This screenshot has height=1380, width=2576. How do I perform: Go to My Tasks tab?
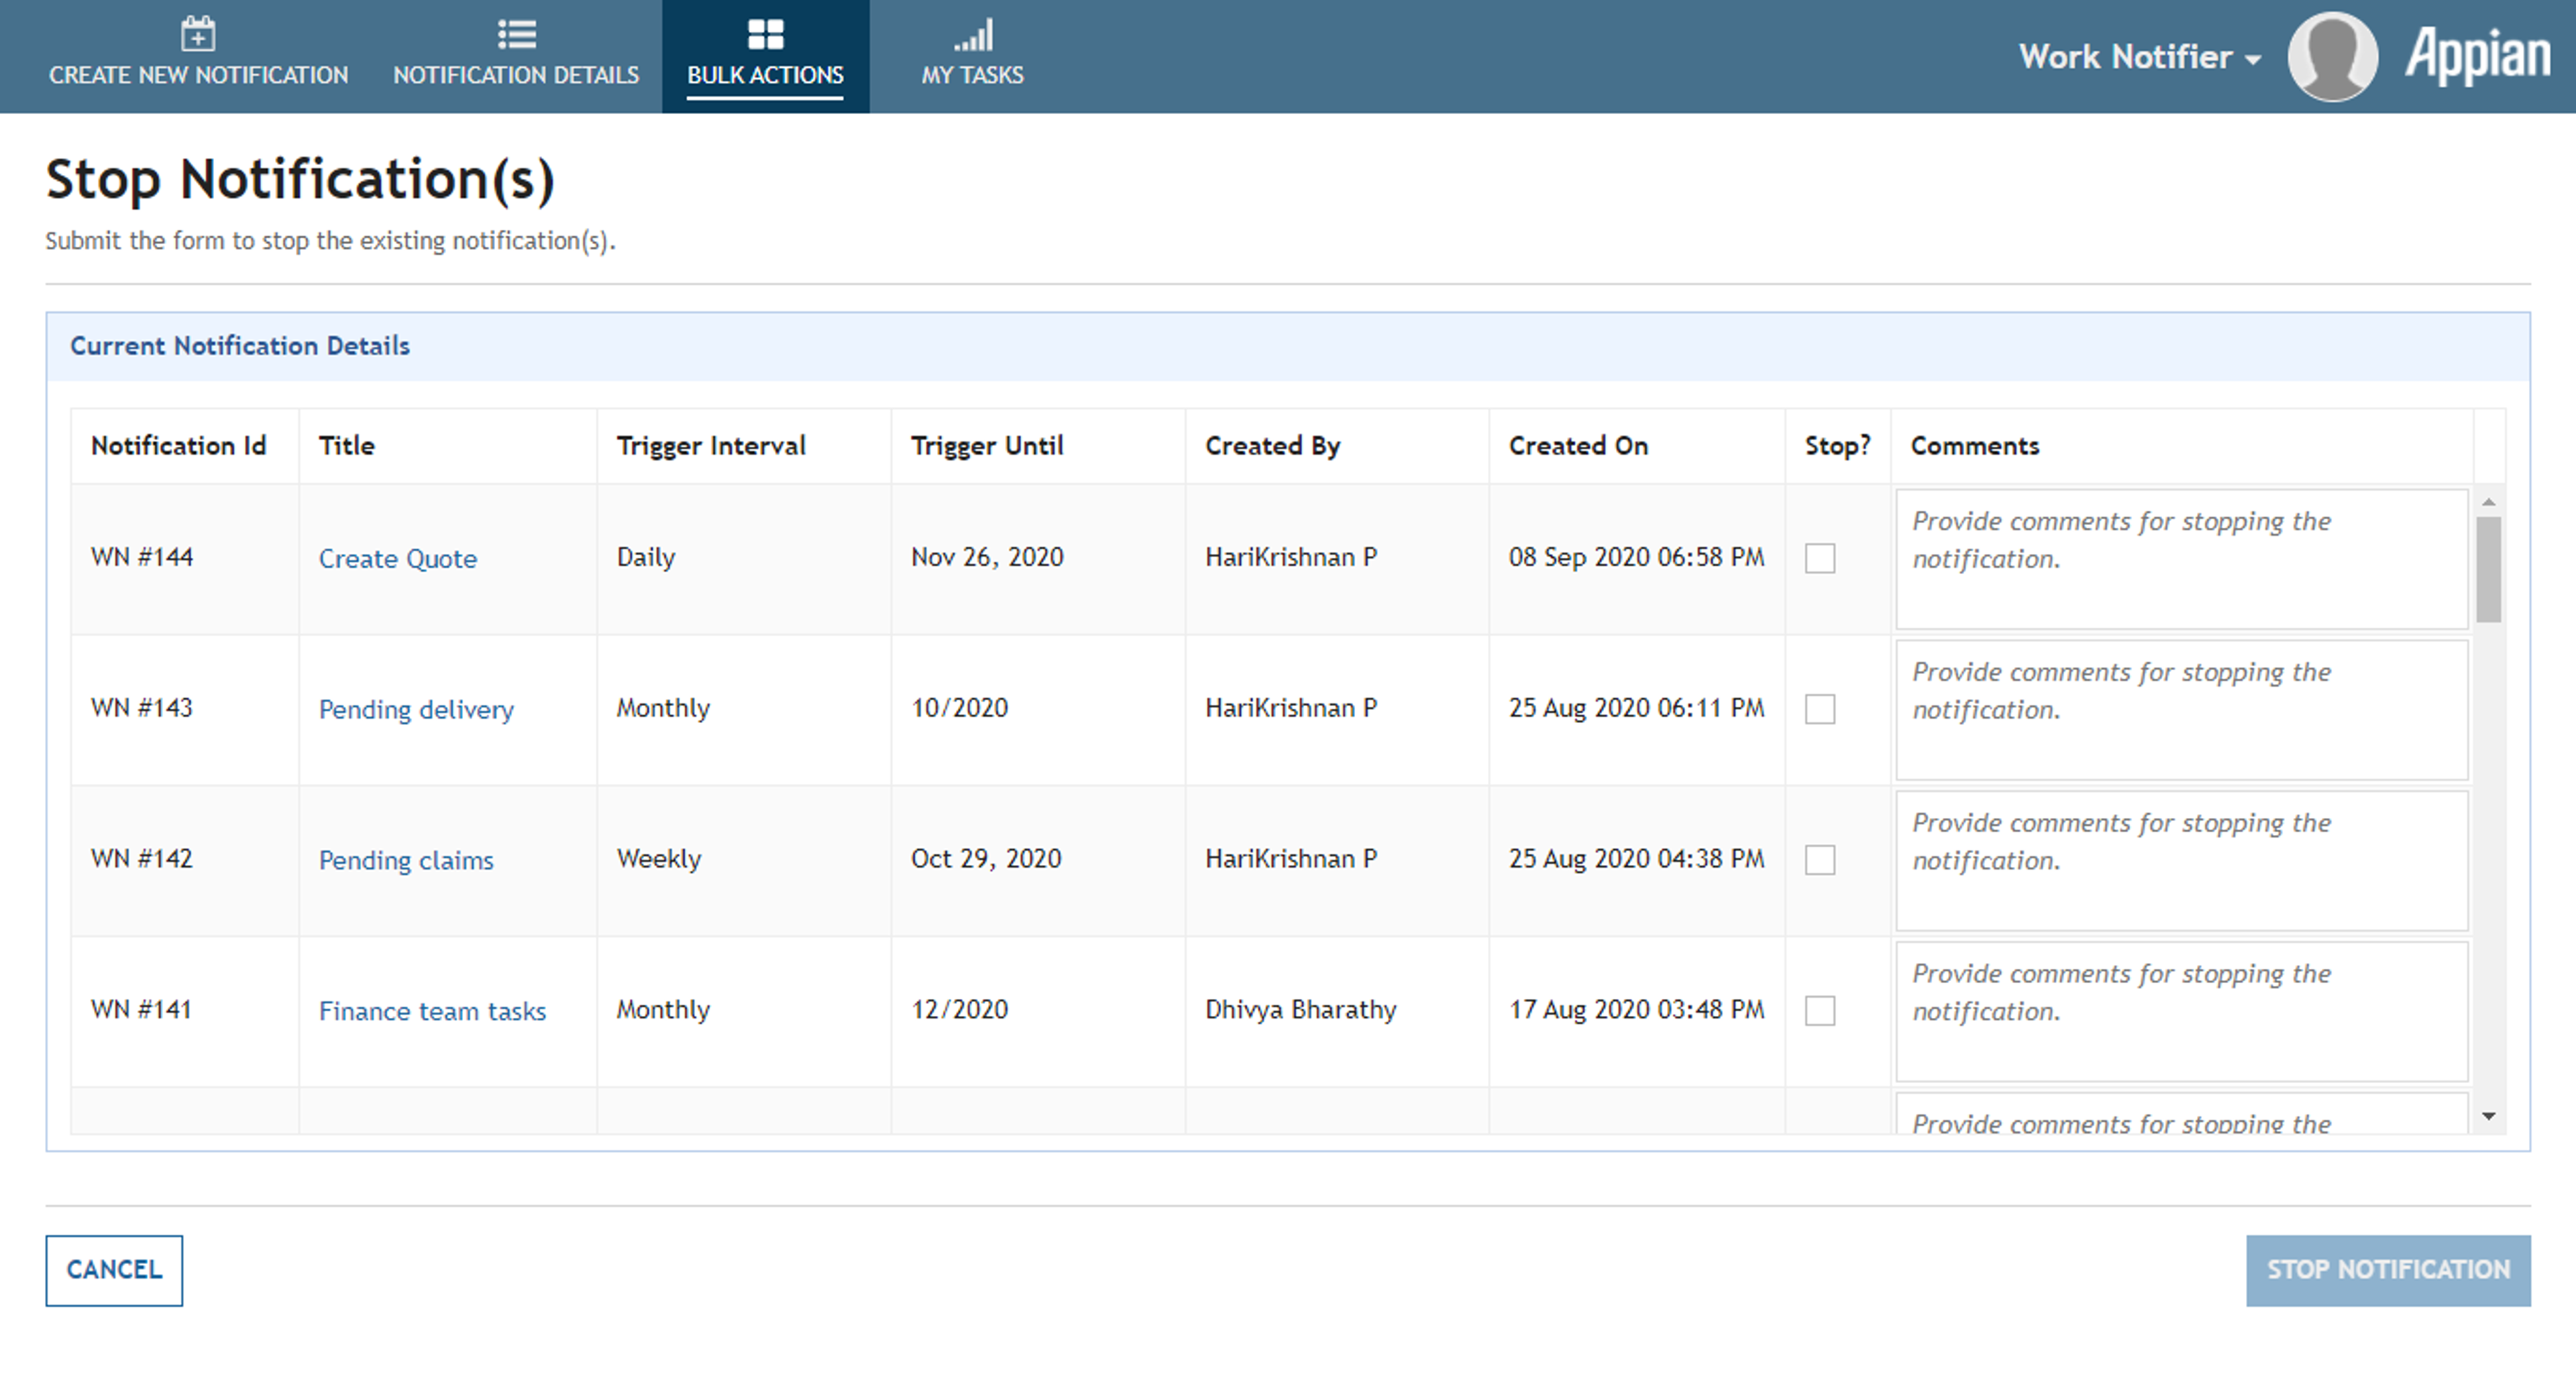tap(972, 56)
